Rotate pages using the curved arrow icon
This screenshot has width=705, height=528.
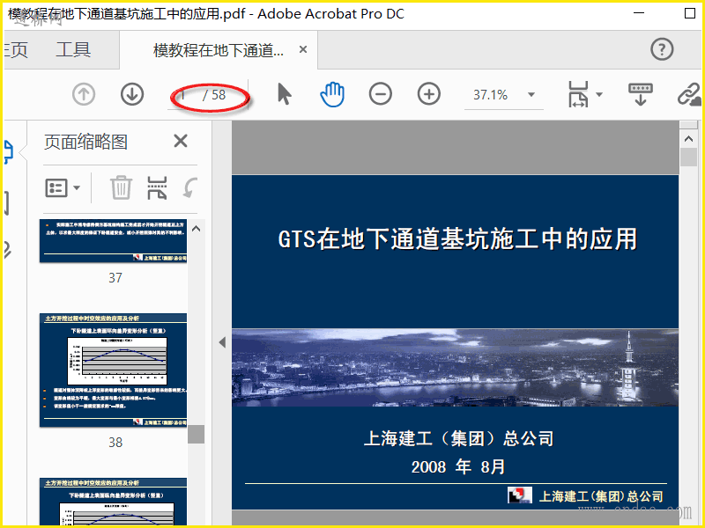tap(190, 187)
